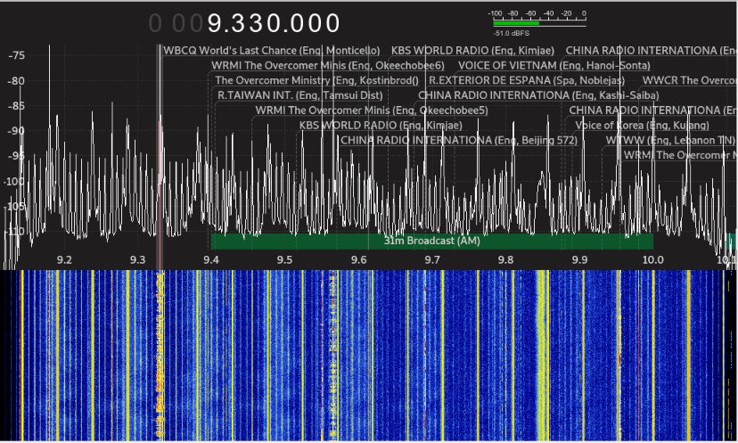Select CHINA RADIO INTERNATIONA (Eng, Kashi-Saiba) bookmark

538,95
